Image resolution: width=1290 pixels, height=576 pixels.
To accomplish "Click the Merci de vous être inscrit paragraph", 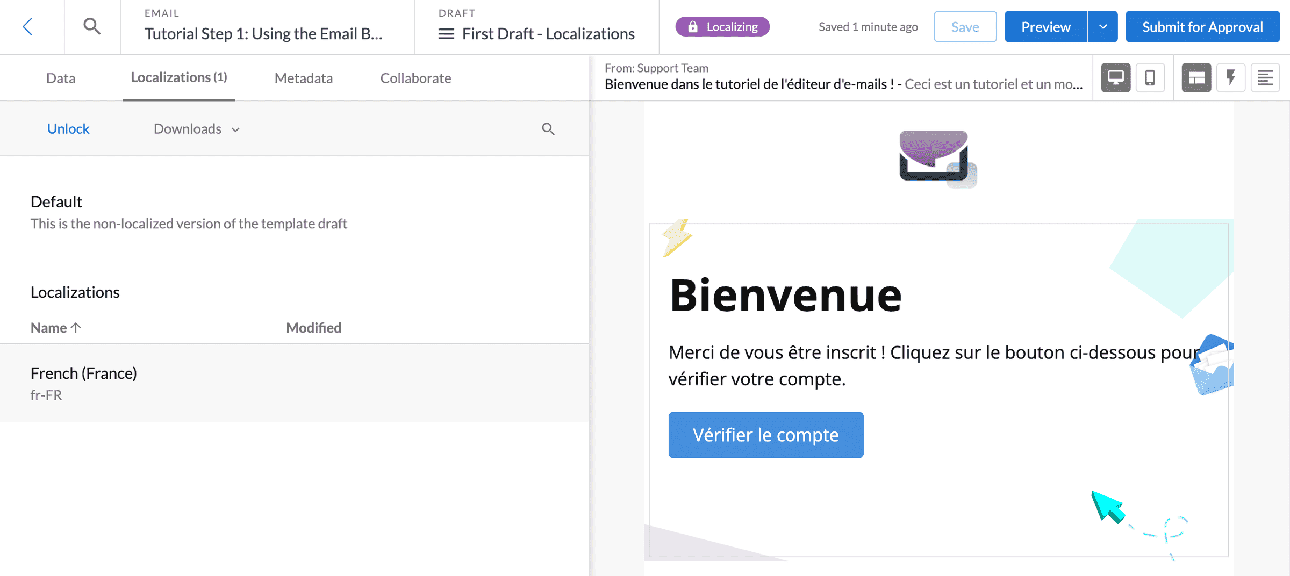I will pos(934,366).
